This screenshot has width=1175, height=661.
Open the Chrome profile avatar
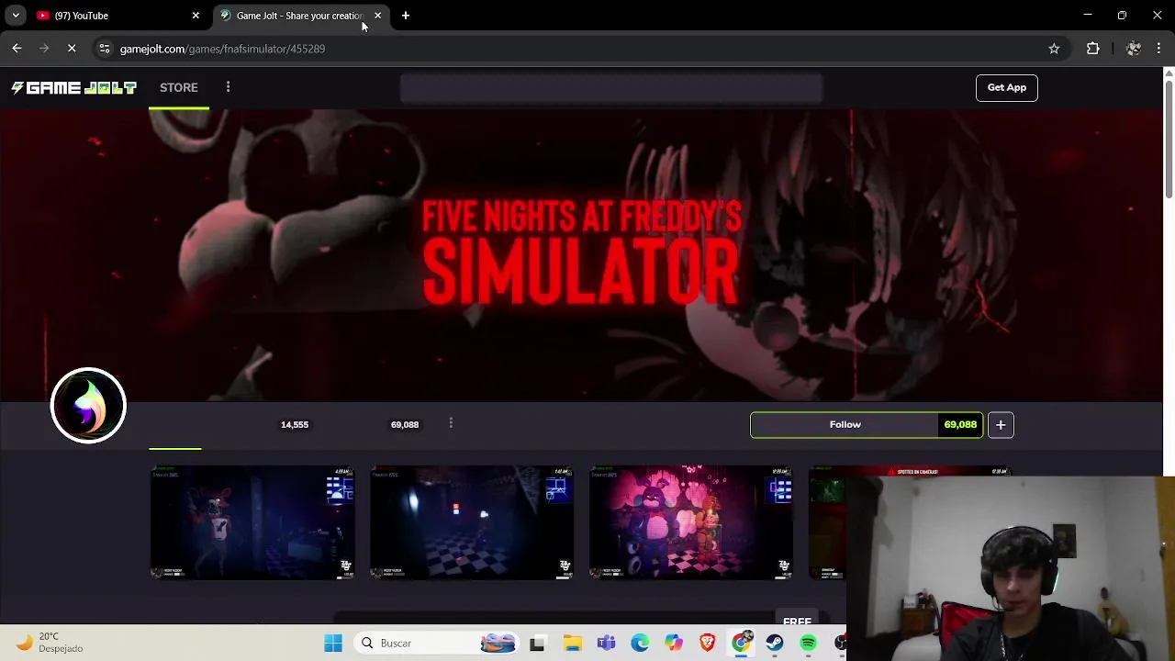(1133, 49)
